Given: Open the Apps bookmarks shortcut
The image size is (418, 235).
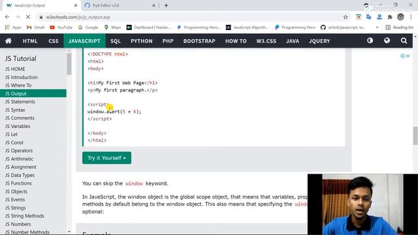Looking at the screenshot, I should (x=13, y=27).
